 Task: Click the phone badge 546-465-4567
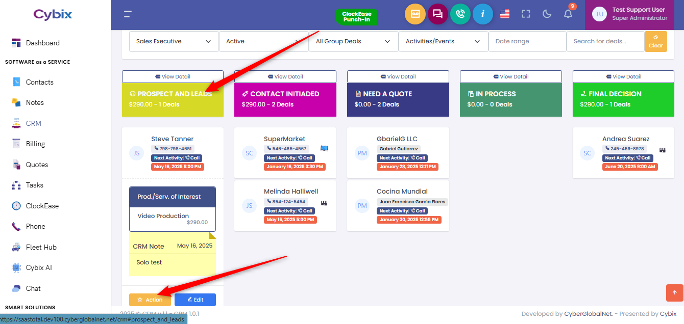(x=287, y=149)
